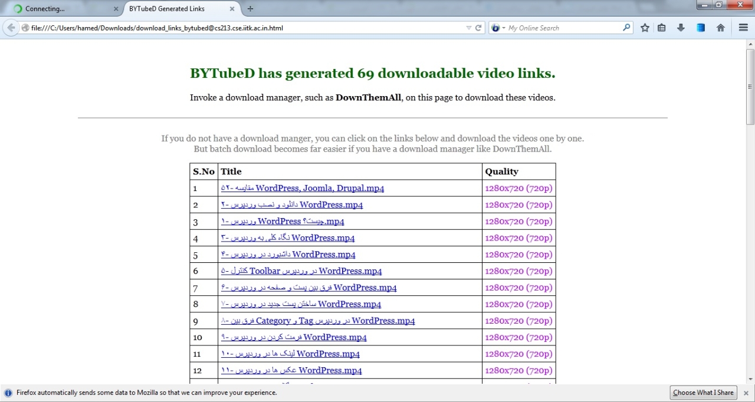This screenshot has height=402, width=755.
Task: Open the Firefox hamburger menu
Action: click(743, 28)
